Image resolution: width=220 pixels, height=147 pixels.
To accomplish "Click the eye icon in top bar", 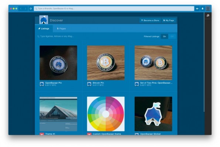I will click(x=197, y=9).
